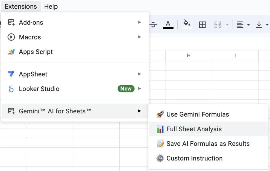
Task: Click the Save AI Formulas pencil icon
Action: click(x=160, y=144)
